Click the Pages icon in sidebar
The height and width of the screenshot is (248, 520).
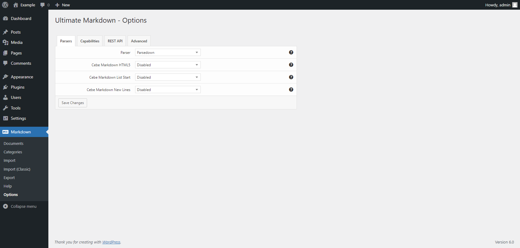click(x=5, y=53)
